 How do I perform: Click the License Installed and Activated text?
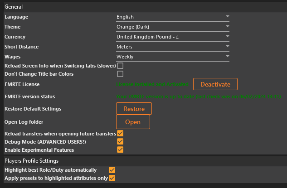pos(152,85)
